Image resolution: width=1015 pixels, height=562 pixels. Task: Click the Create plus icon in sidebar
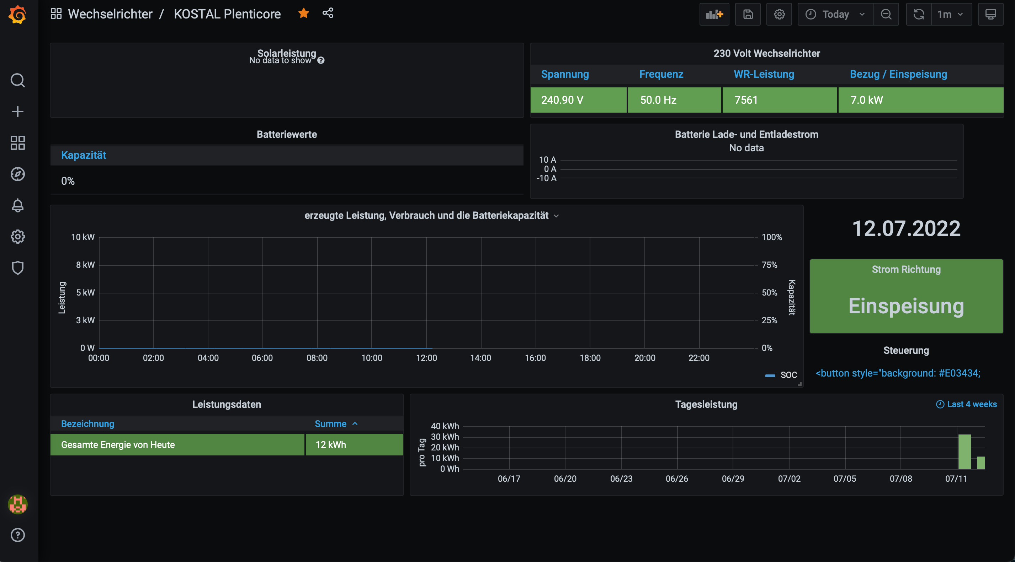[17, 112]
